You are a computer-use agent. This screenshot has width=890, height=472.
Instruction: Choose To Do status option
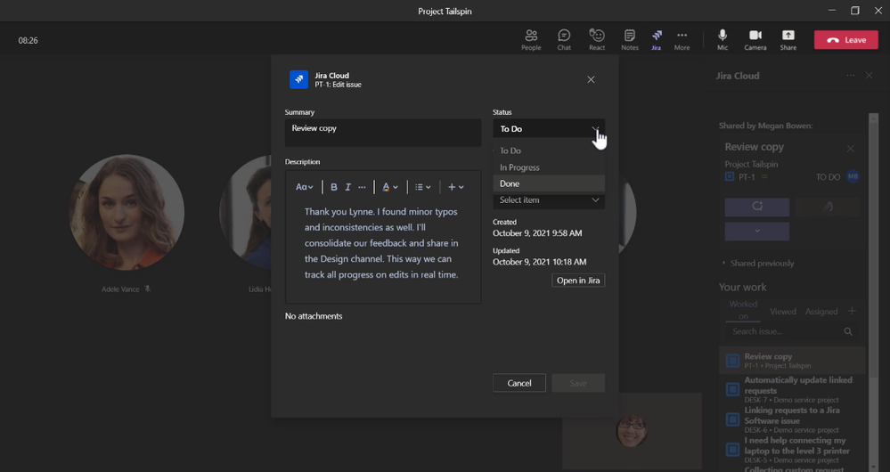tap(548, 151)
